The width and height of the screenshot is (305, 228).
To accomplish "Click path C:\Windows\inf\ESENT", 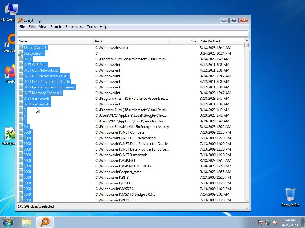I will (x=113, y=183).
